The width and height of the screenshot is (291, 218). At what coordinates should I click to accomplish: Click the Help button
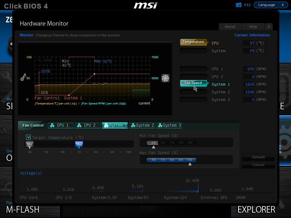[253, 26]
